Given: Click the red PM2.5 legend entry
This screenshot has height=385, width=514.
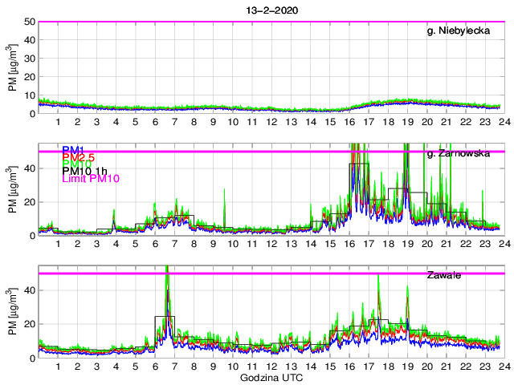Looking at the screenshot, I should pyautogui.click(x=79, y=156).
